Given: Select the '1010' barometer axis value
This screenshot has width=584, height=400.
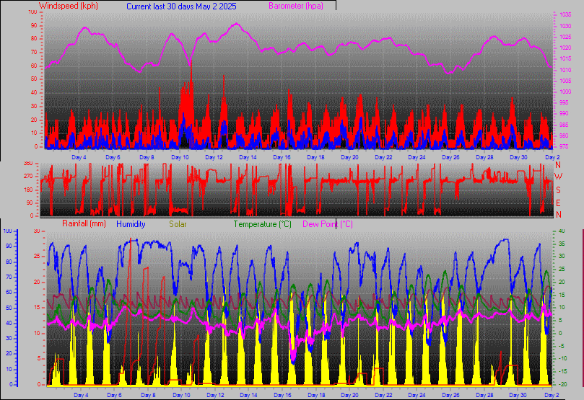Looking at the screenshot, I should 565,70.
